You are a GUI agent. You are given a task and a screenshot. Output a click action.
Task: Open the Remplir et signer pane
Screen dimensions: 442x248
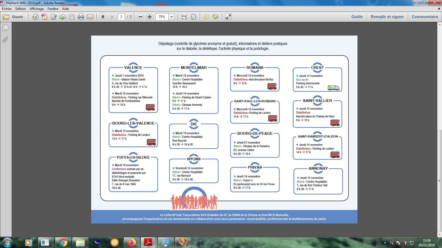tap(387, 17)
